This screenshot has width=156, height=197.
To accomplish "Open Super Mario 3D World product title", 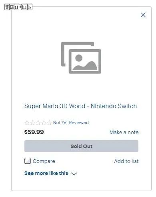I will [80, 106].
